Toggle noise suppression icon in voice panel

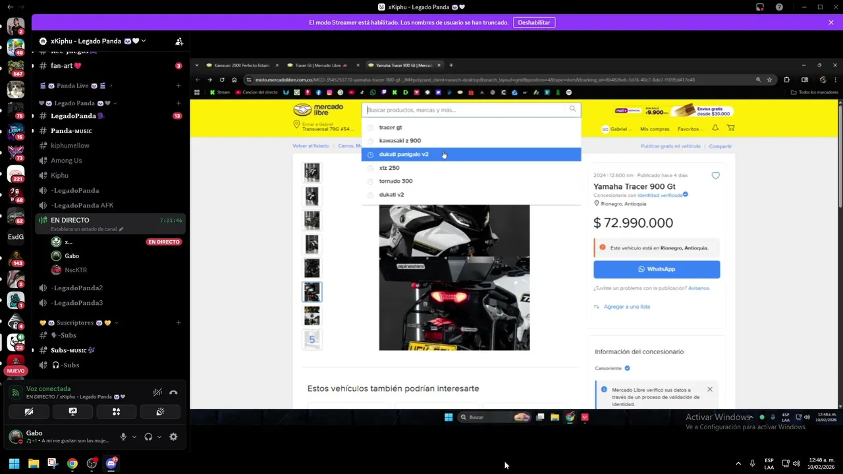(157, 392)
